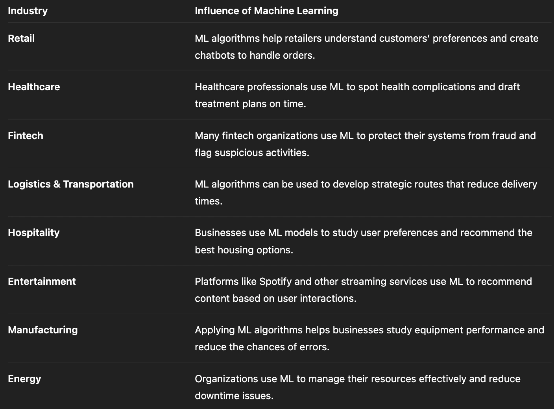Click the Retail description about chatbots

point(366,46)
